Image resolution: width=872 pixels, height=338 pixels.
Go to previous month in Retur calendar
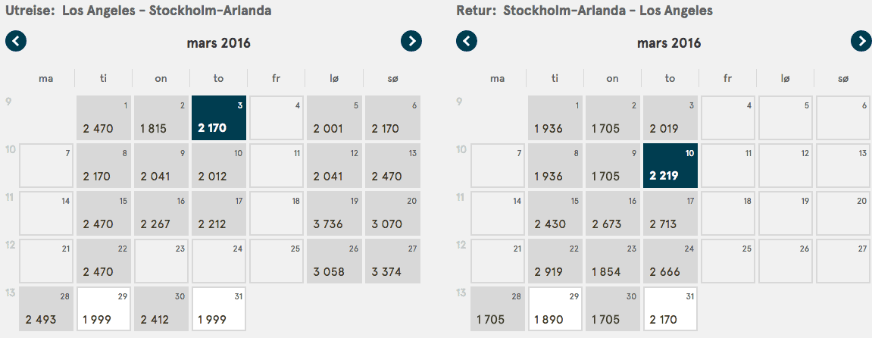click(x=467, y=41)
